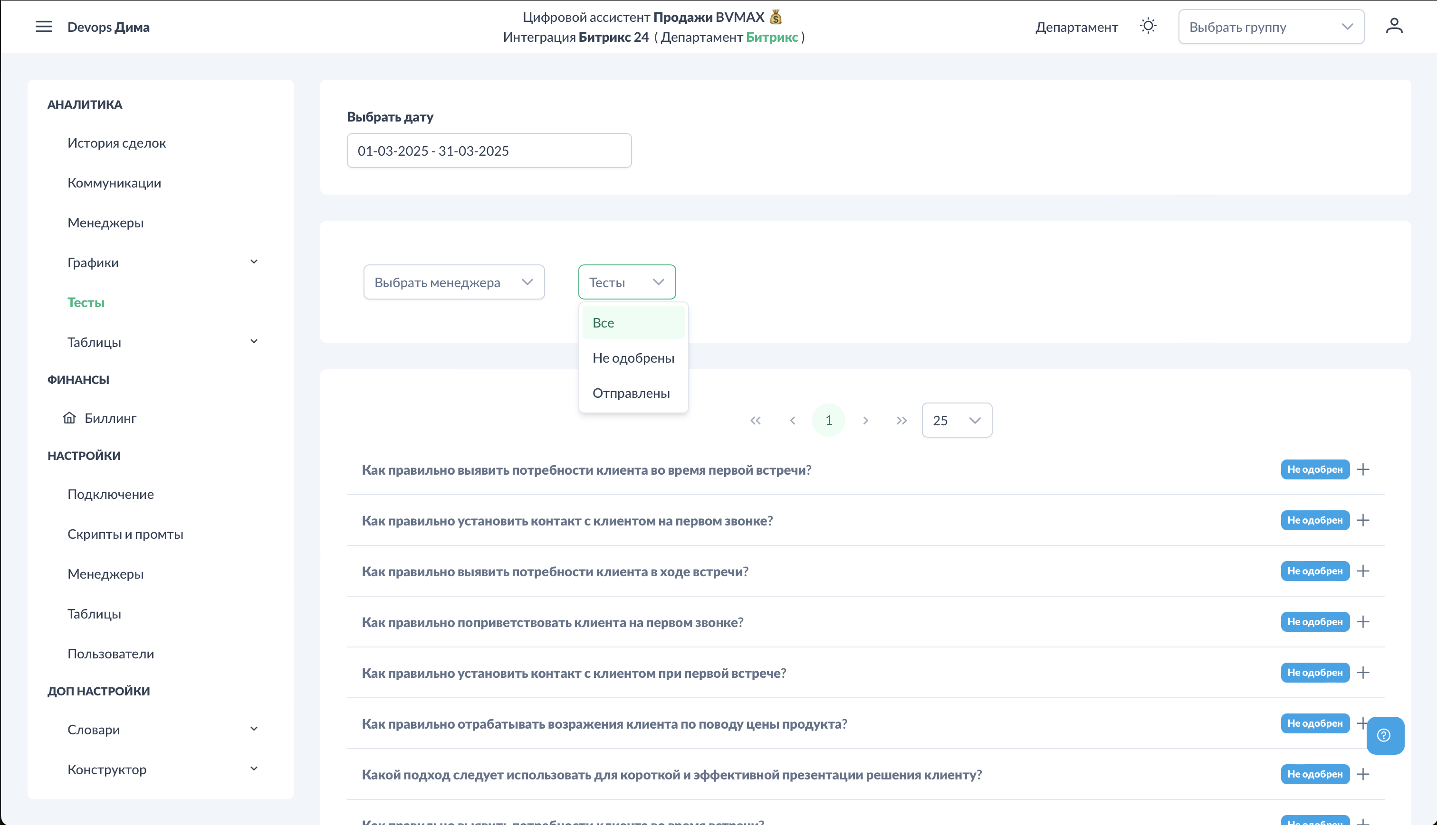Open the page size 25 dropdown
This screenshot has width=1437, height=825.
[956, 421]
